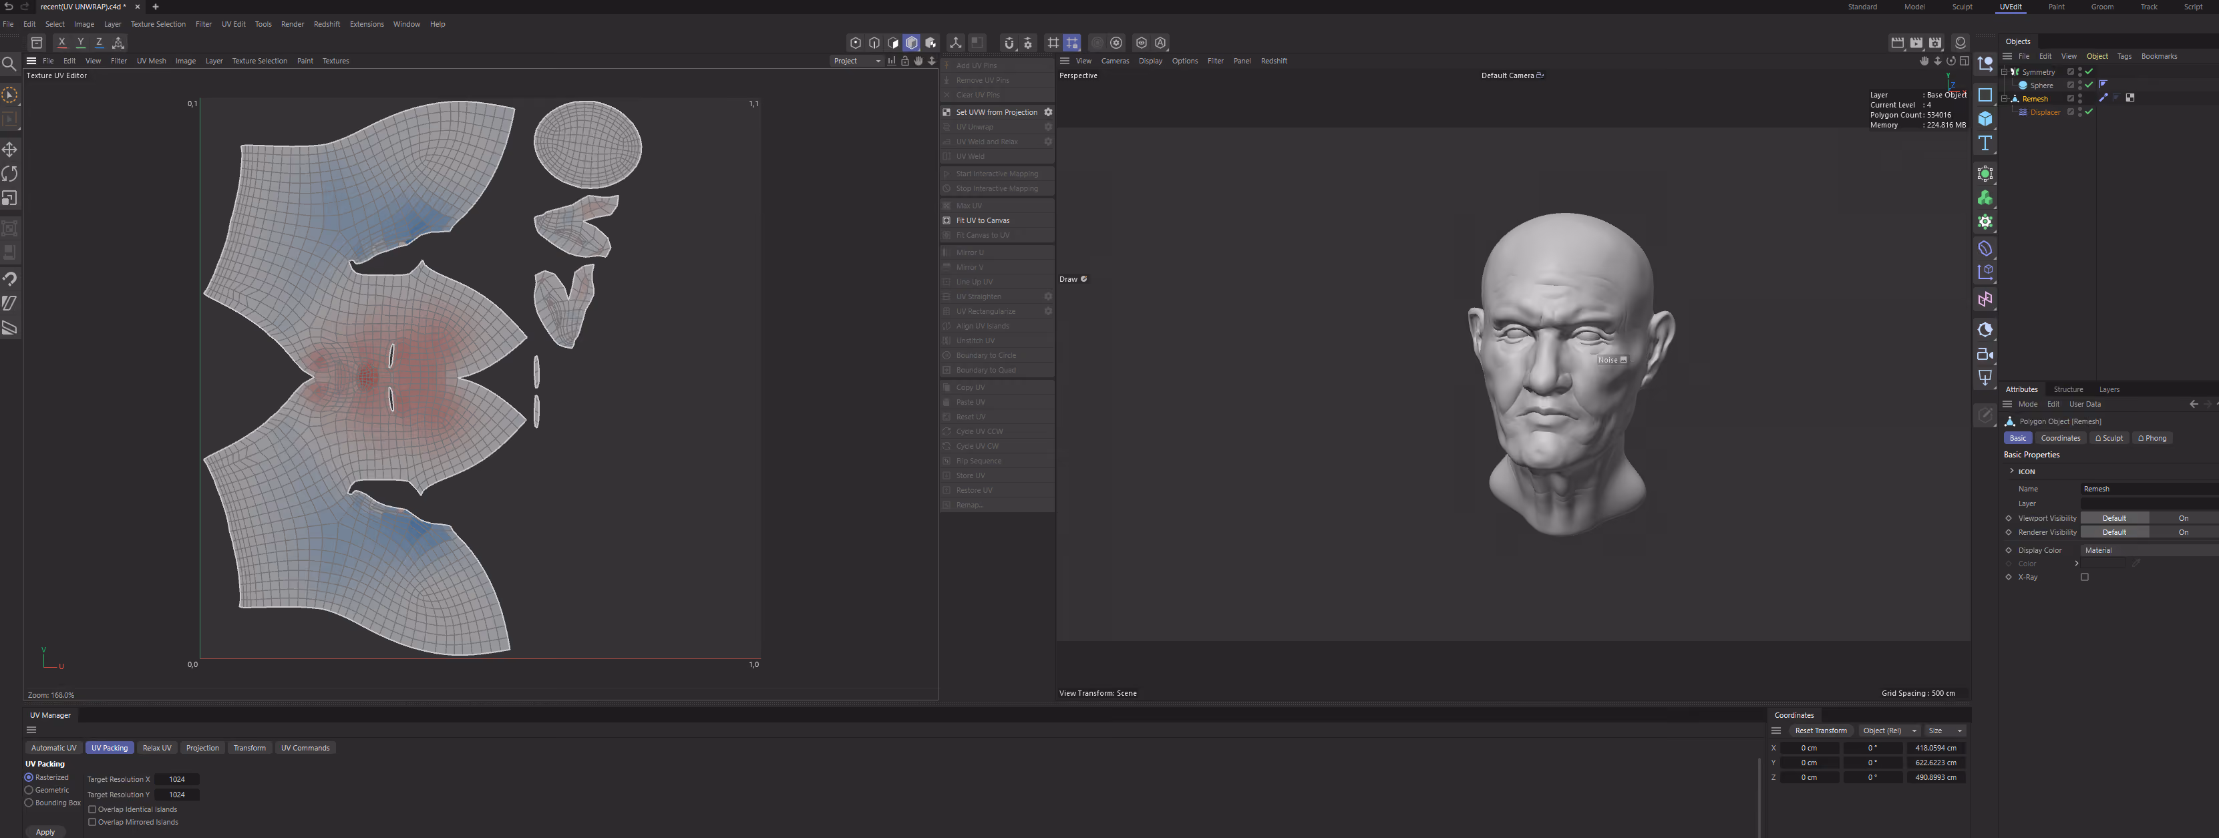
Task: Toggle the X axis lock
Action: (x=62, y=42)
